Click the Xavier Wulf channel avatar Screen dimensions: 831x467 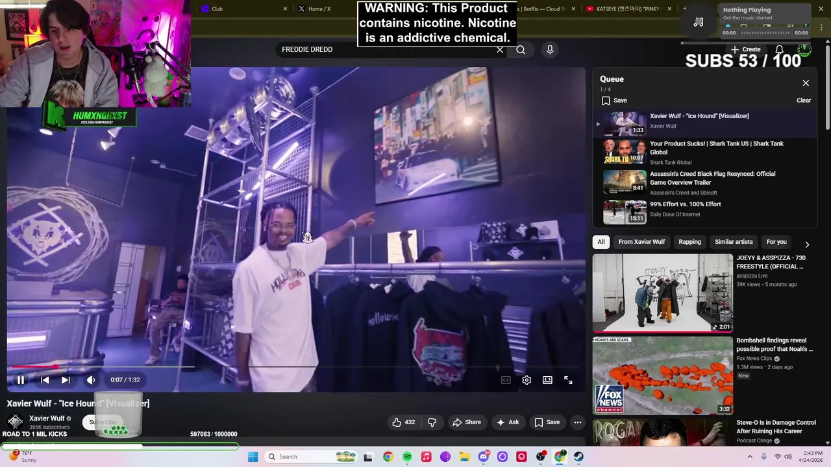pos(15,422)
